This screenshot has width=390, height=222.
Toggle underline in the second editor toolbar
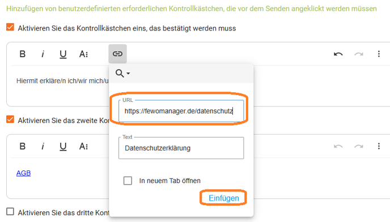pyautogui.click(x=63, y=147)
